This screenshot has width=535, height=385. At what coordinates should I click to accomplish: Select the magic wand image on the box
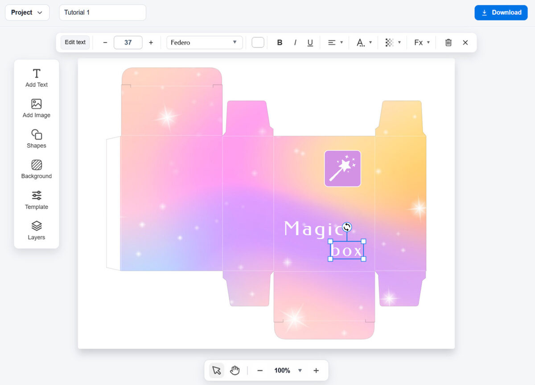click(342, 168)
